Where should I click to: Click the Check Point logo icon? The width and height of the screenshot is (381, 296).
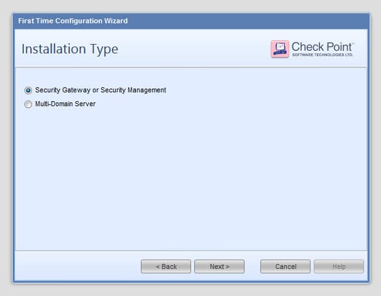pos(280,49)
